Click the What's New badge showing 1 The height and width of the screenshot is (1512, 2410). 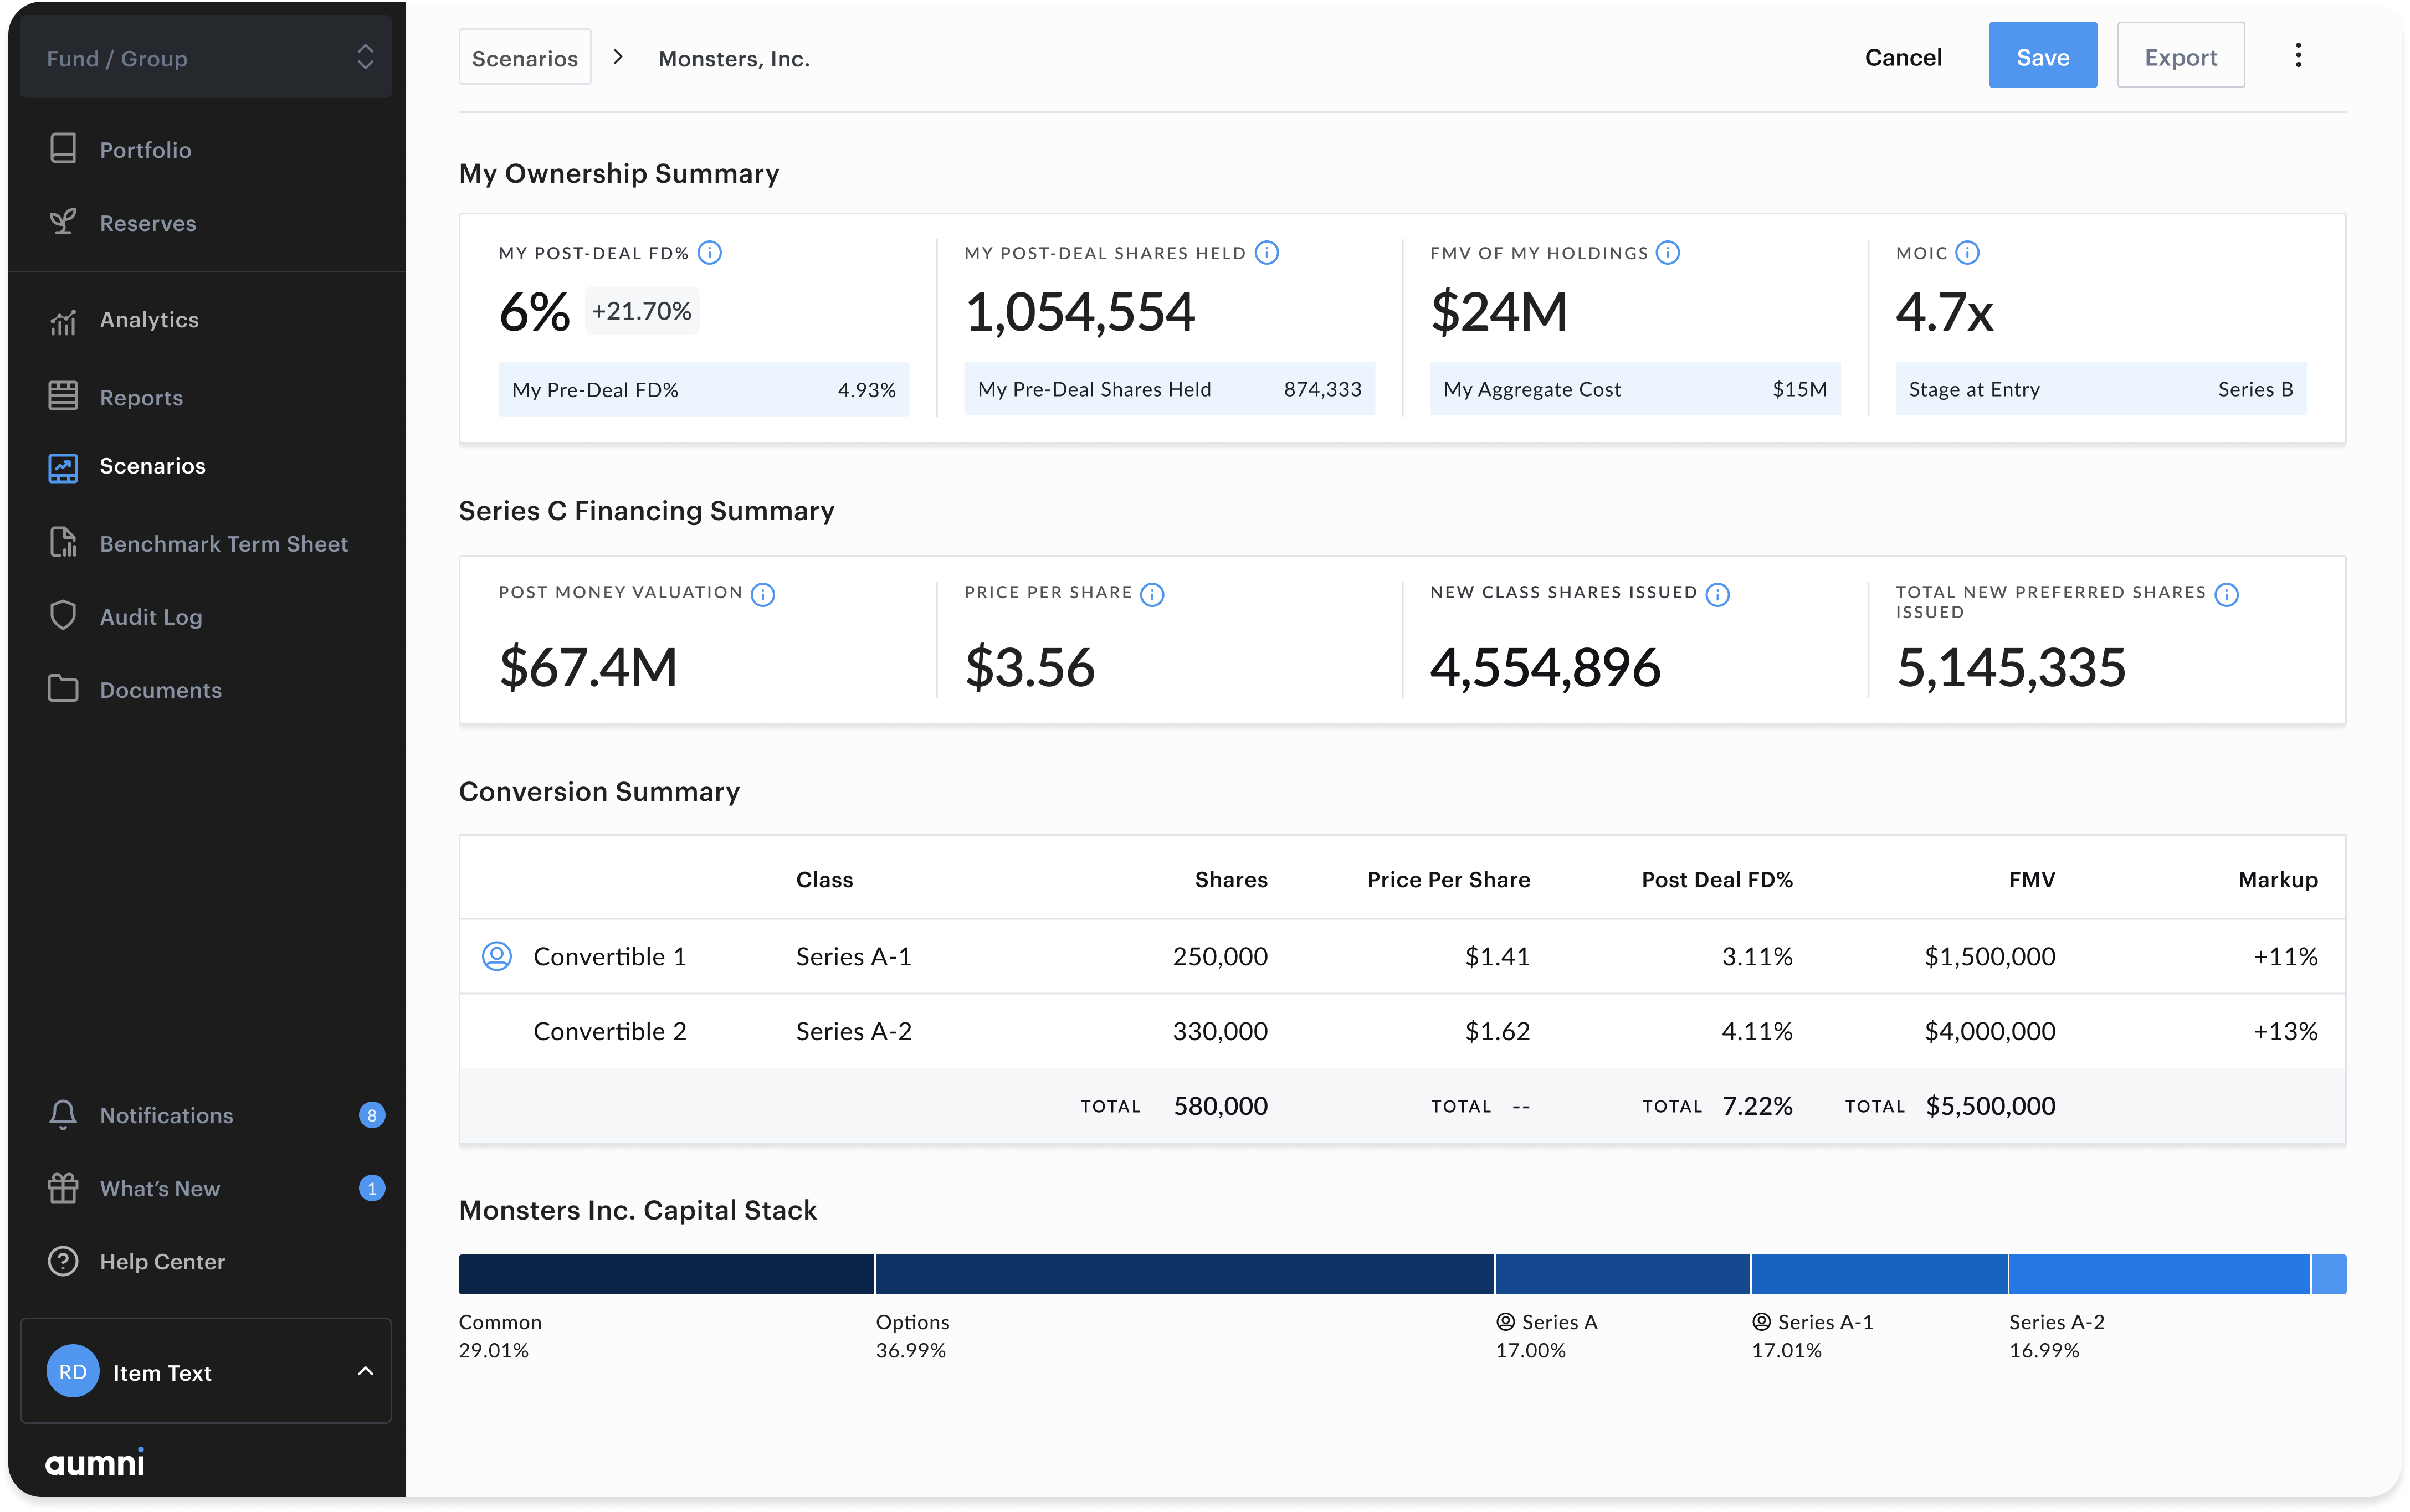(372, 1188)
